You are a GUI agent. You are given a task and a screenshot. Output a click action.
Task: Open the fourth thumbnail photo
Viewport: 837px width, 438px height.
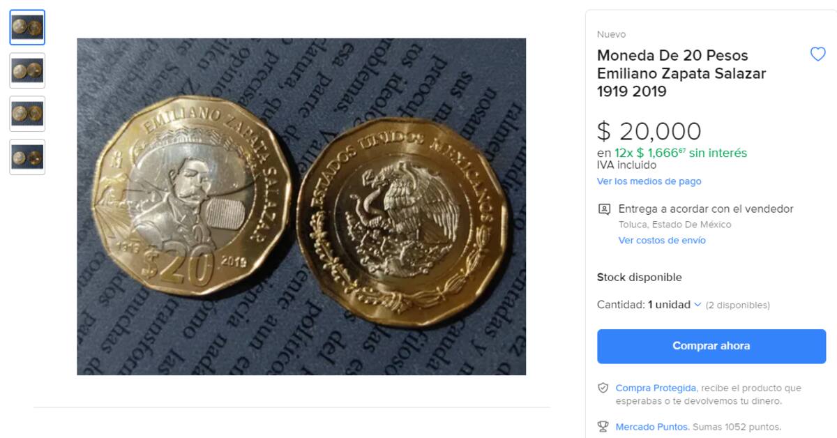(x=27, y=157)
